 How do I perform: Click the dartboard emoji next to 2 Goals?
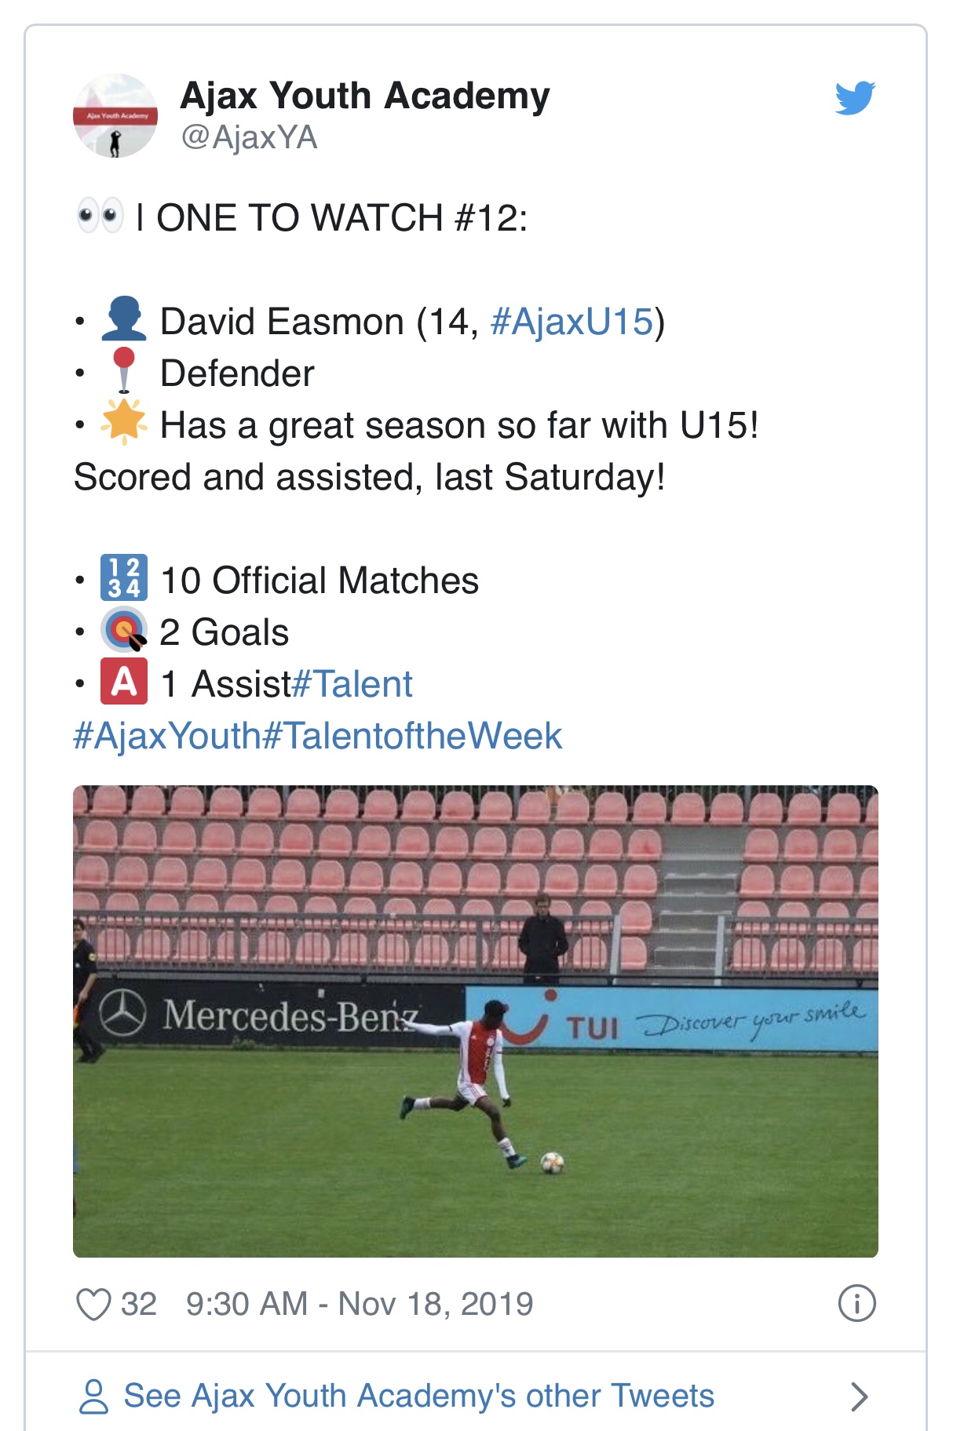click(x=124, y=630)
